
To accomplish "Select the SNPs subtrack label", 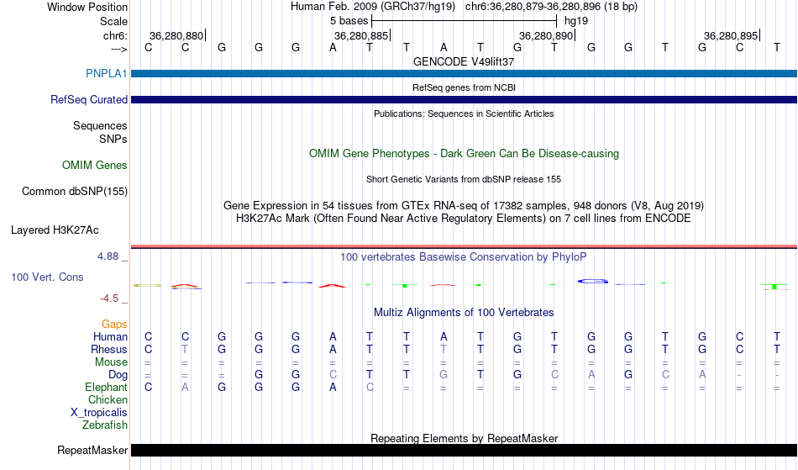I will click(x=113, y=139).
